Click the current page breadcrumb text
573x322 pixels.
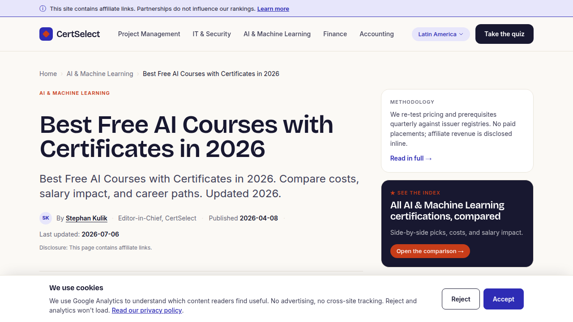(211, 74)
